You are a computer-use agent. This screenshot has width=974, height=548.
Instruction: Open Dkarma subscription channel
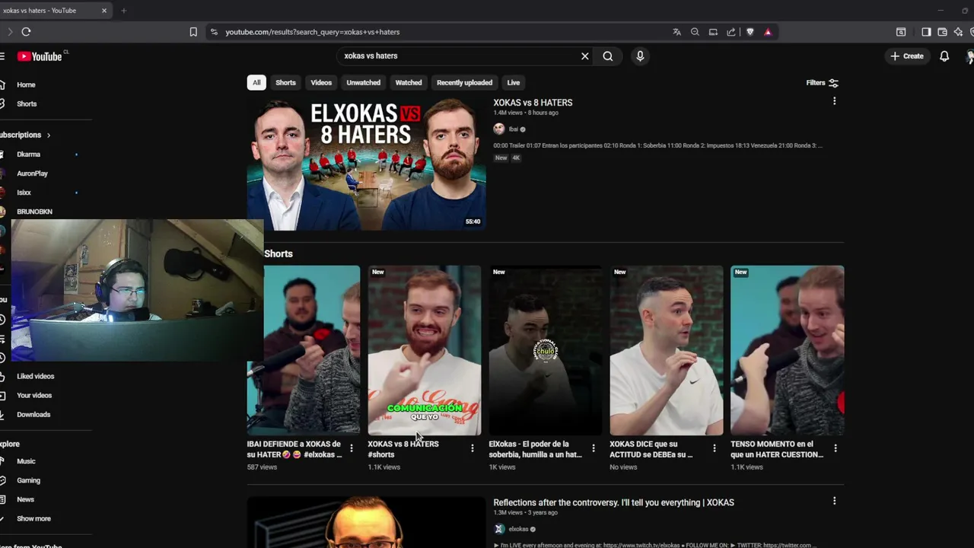(x=29, y=155)
